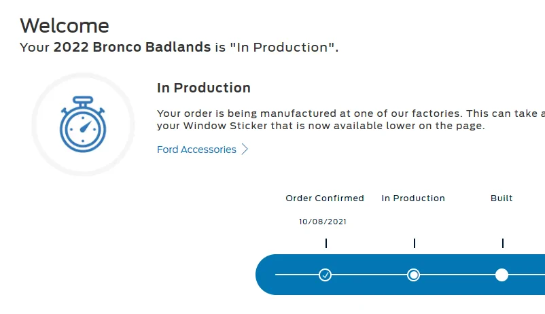Select the Built solid circle marker

(502, 275)
